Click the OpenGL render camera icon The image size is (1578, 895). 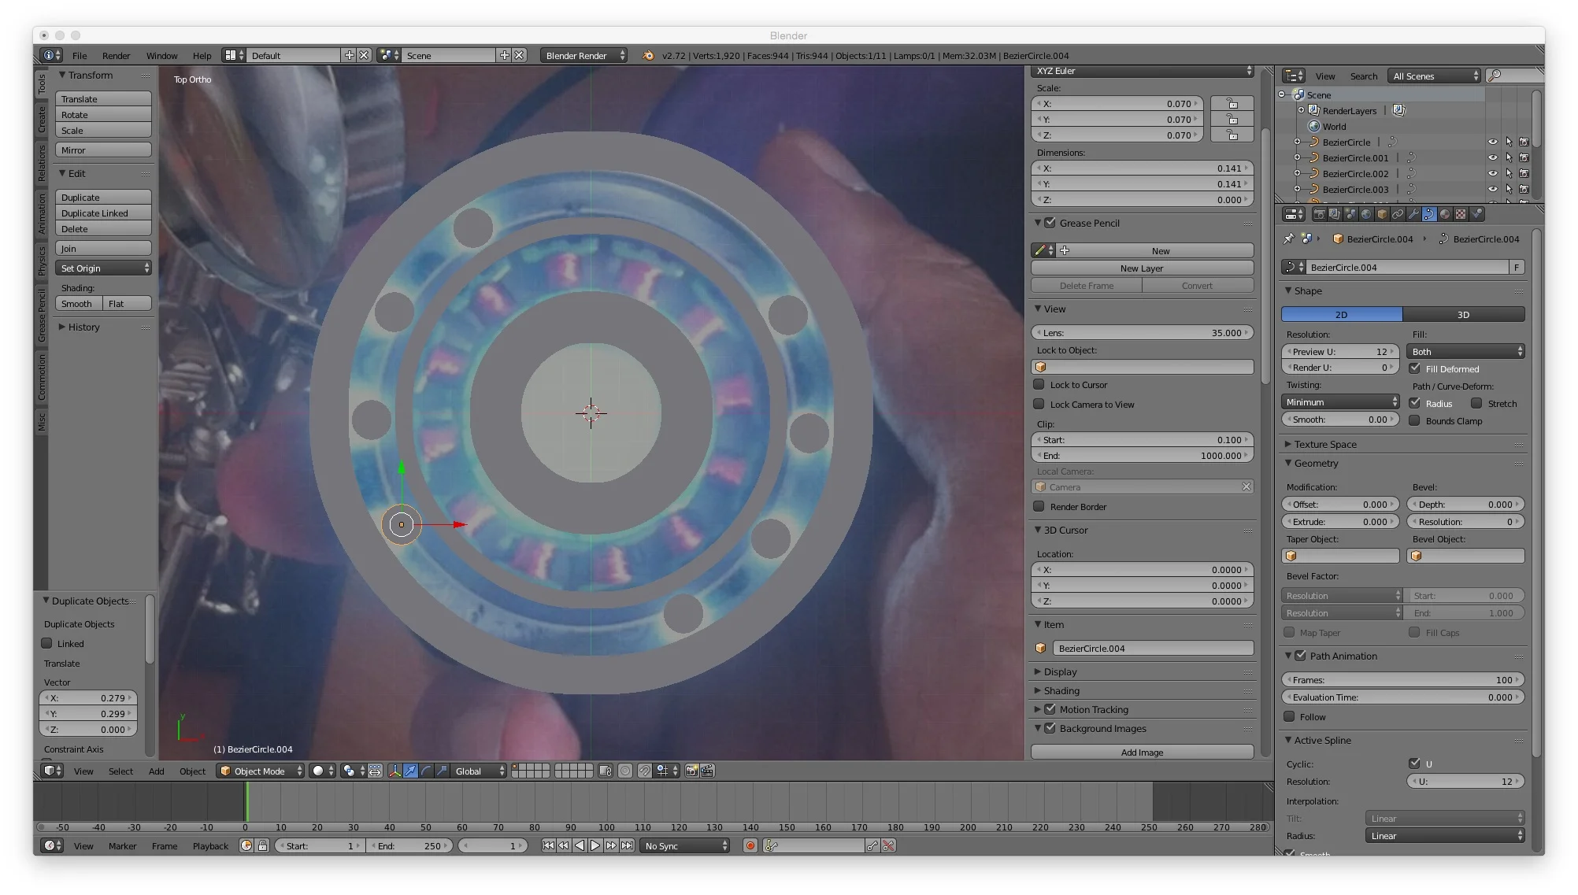pos(691,771)
